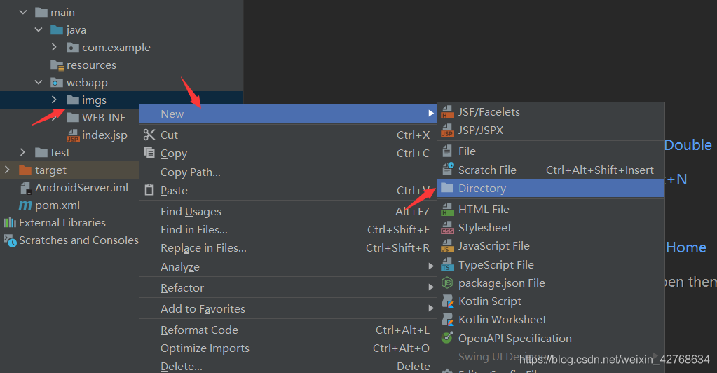Click the orange target folder icon
The height and width of the screenshot is (373, 717).
(25, 170)
